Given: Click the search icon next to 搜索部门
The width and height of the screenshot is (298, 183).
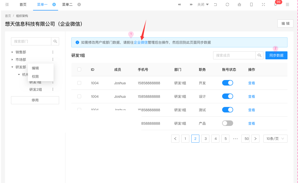Looking at the screenshot, I should coord(55,41).
